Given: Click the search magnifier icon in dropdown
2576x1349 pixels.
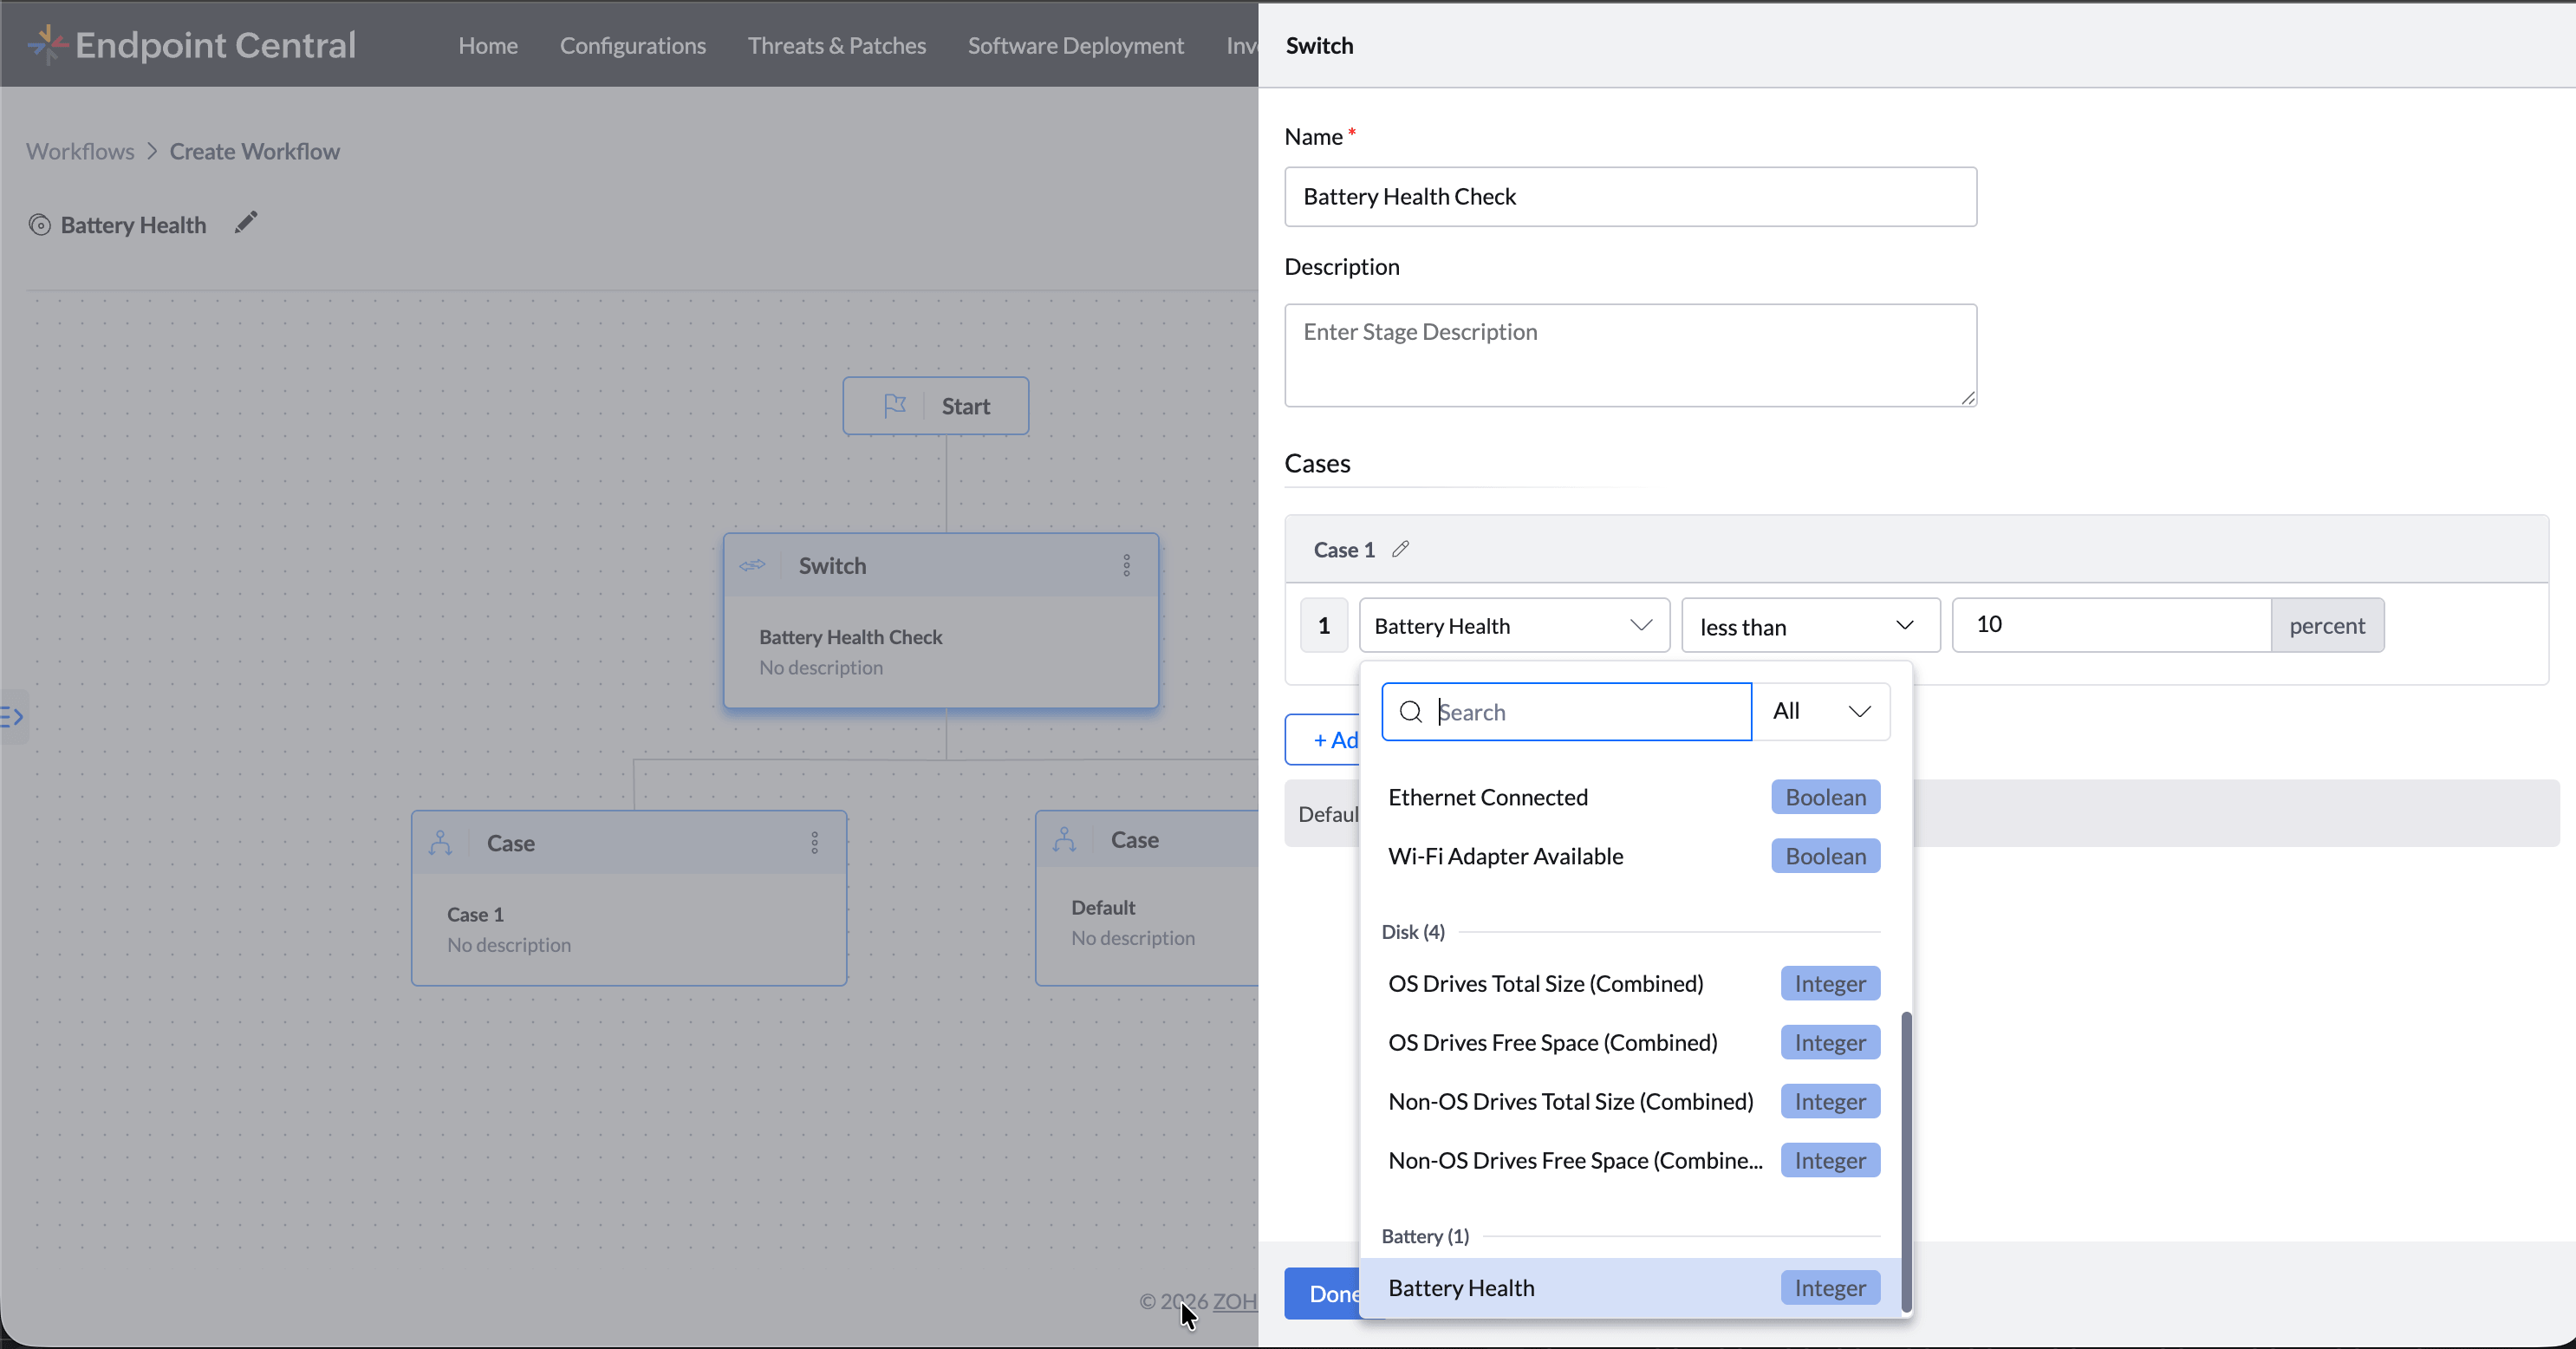Looking at the screenshot, I should click(x=1411, y=712).
